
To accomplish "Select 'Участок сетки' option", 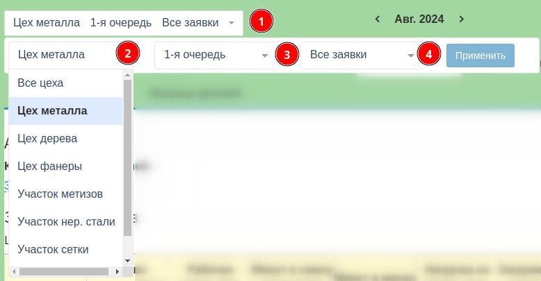I will (x=65, y=249).
